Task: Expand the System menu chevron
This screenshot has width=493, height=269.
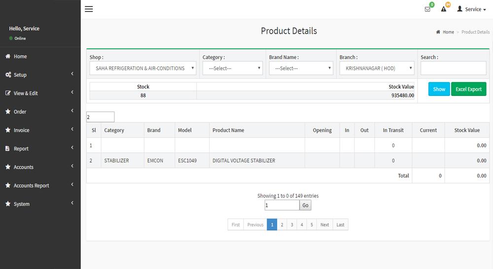Action: pyautogui.click(x=72, y=203)
